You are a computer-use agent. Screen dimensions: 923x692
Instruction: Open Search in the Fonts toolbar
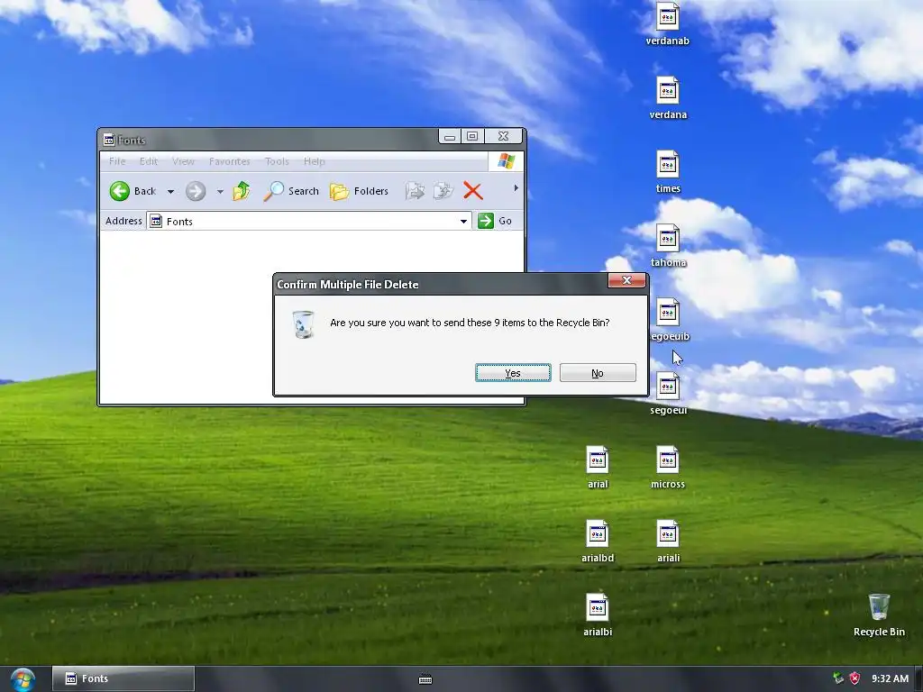coord(291,191)
